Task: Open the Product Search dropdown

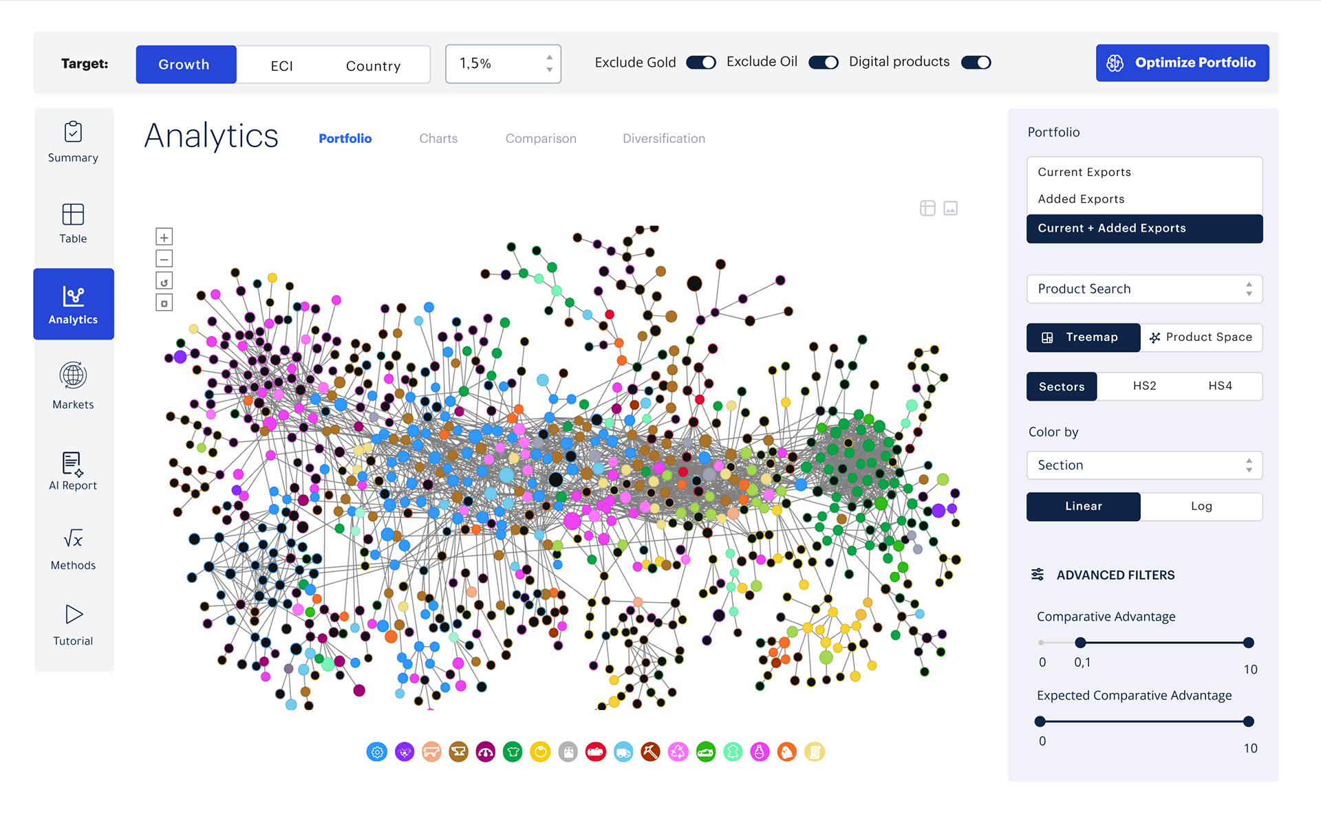Action: tap(1143, 289)
